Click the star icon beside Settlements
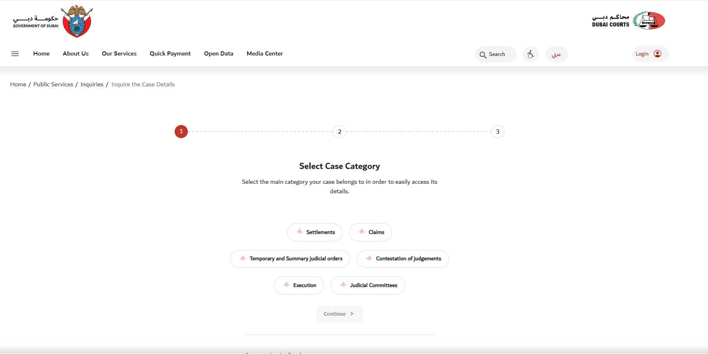The width and height of the screenshot is (708, 354). 300,232
